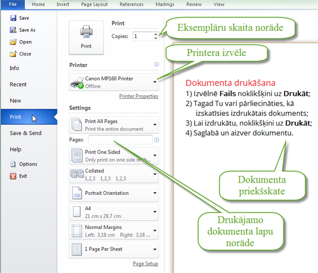Click into the Pages input field
The width and height of the screenshot is (318, 273).
pyautogui.click(x=119, y=140)
